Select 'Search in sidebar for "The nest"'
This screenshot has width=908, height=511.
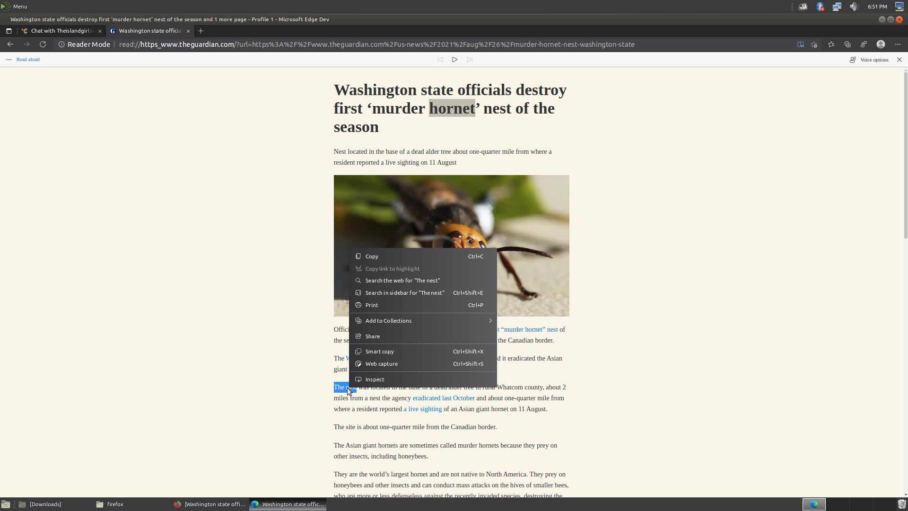point(423,293)
